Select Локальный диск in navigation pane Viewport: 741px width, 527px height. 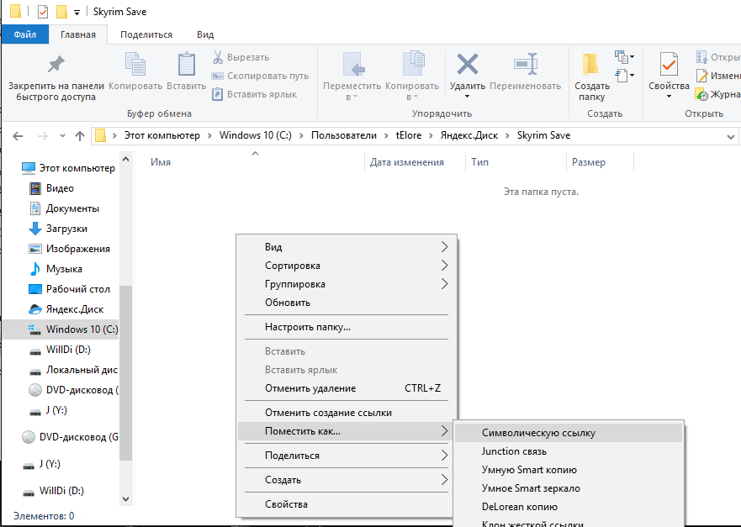point(73,370)
